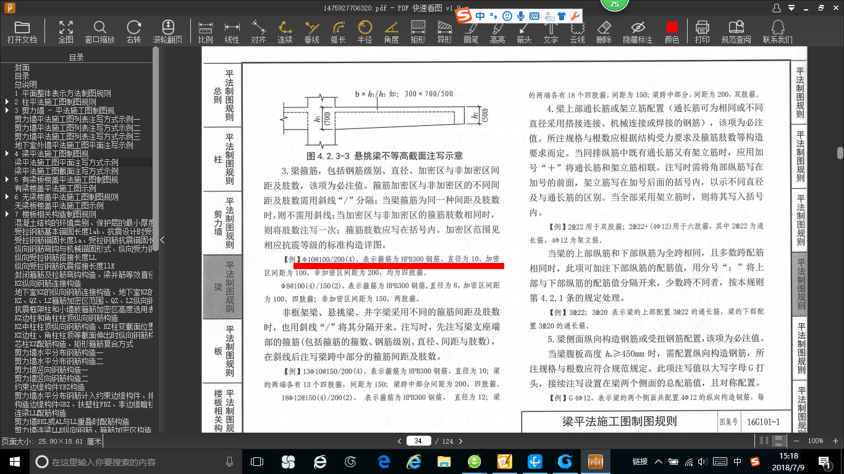This screenshot has width=844, height=474.
Task: Click the taskbar volume icon
Action: (704, 462)
